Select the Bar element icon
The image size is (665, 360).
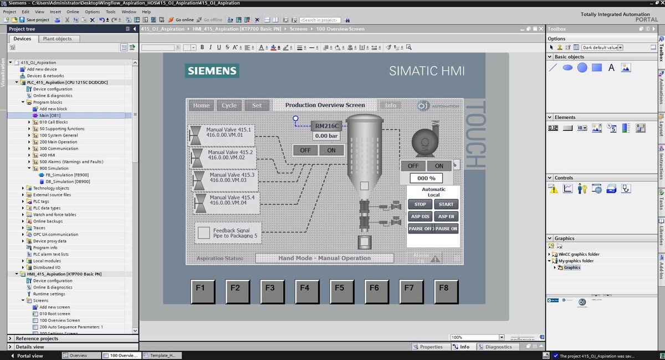pos(626,128)
